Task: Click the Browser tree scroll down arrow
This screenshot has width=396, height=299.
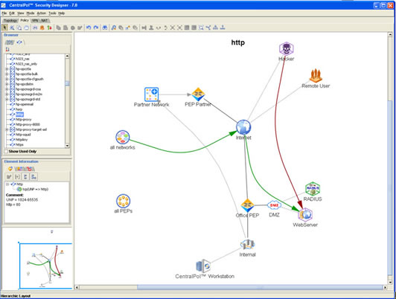Action: (x=67, y=146)
